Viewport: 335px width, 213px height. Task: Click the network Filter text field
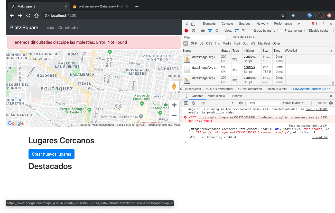click(x=204, y=37)
